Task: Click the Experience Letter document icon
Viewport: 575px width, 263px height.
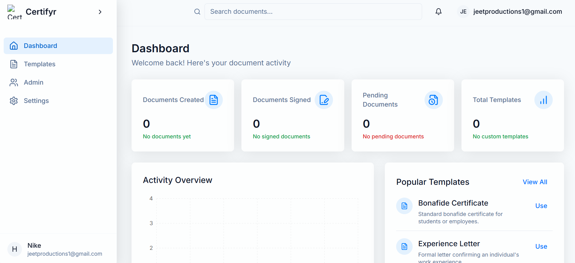Action: tap(404, 247)
